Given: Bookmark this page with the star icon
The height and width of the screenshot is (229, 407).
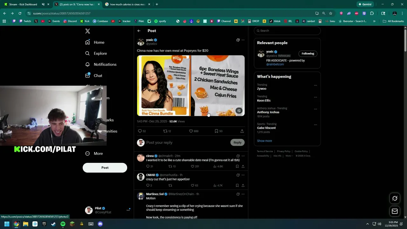Looking at the screenshot, I should [331, 13].
